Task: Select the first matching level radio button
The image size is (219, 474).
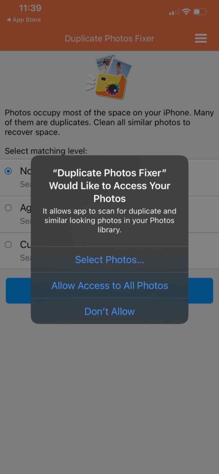Action: [8, 171]
